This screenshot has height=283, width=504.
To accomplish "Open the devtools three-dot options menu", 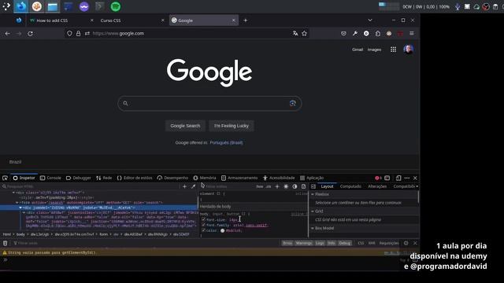I will [x=407, y=178].
